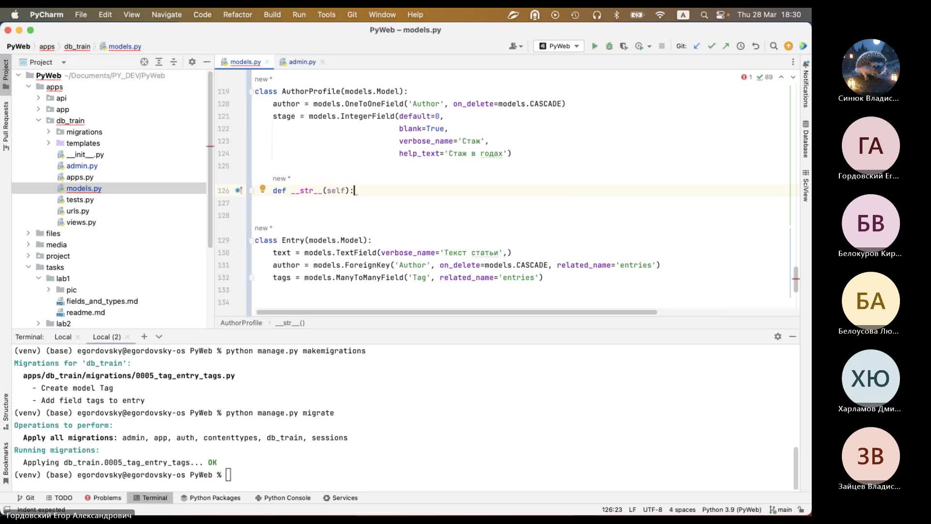Collapse the apps folder
This screenshot has width=931, height=524.
tap(28, 87)
